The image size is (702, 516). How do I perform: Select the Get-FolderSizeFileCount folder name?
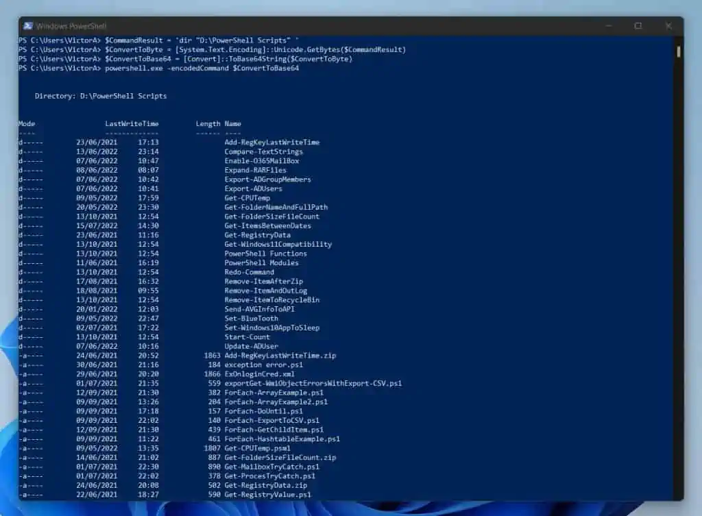(271, 217)
